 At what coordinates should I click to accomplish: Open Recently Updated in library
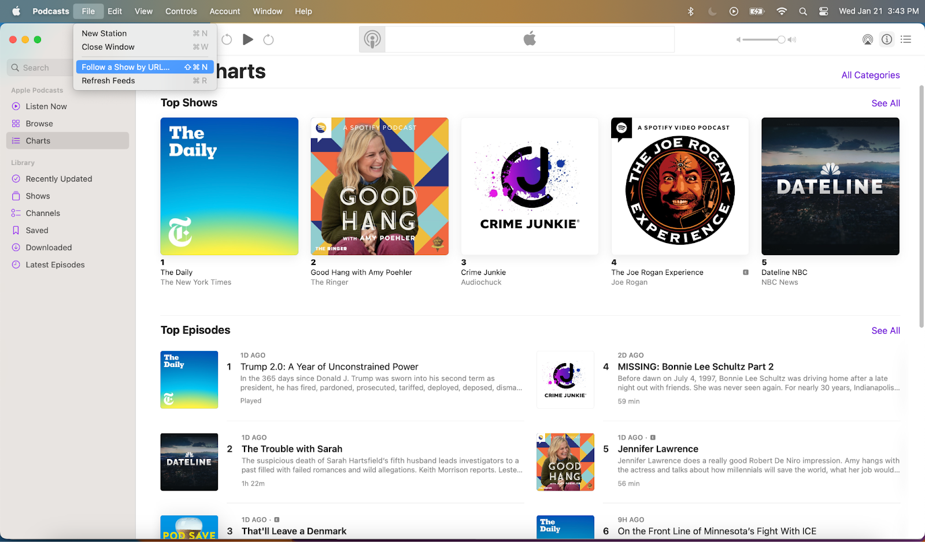tap(68, 179)
